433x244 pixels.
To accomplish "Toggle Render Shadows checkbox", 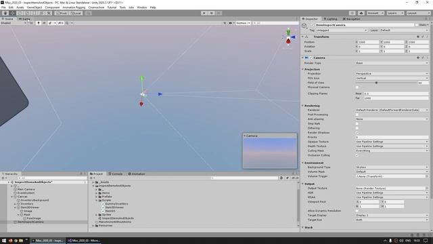I will point(357,133).
